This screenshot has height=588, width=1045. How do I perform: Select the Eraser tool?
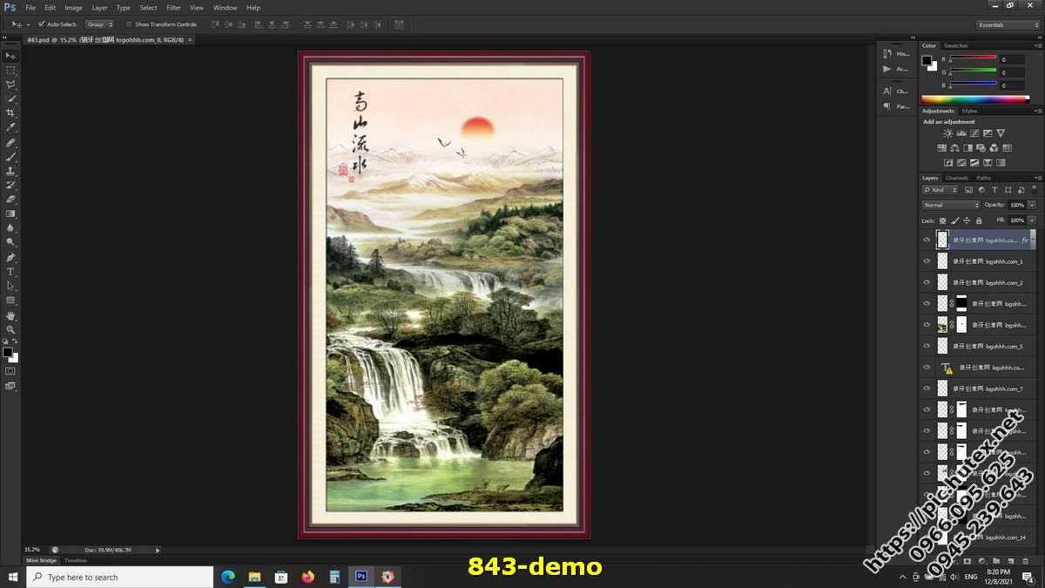click(10, 199)
